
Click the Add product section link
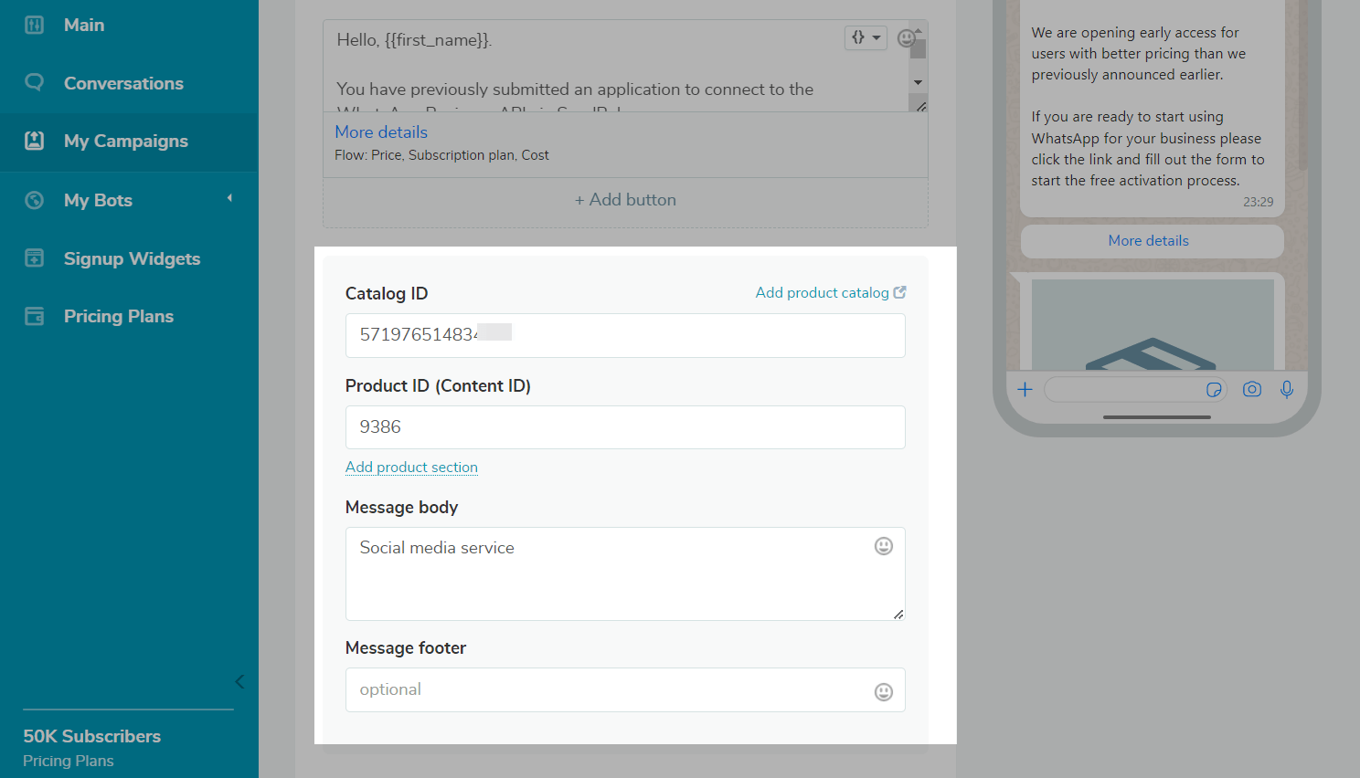click(411, 467)
